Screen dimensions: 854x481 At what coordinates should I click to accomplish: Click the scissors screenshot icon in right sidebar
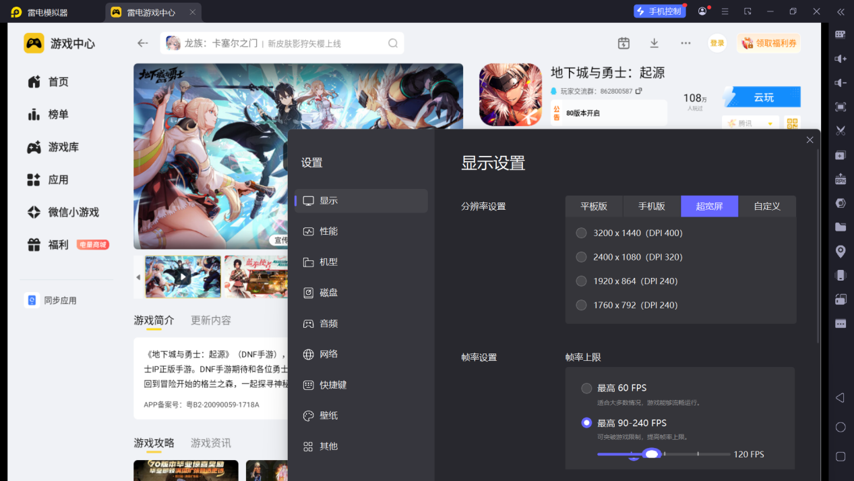[841, 131]
